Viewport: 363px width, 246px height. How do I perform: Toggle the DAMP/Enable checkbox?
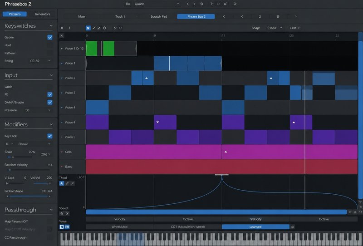point(50,103)
